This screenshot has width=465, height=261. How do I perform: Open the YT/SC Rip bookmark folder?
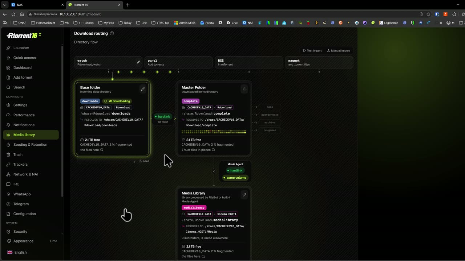click(160, 23)
